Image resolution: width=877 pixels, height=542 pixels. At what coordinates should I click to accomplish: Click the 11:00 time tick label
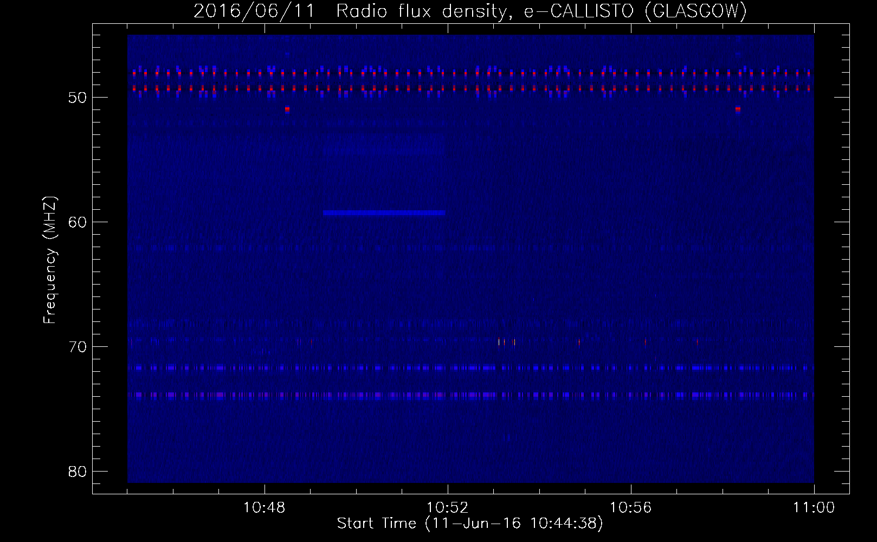[x=814, y=508]
